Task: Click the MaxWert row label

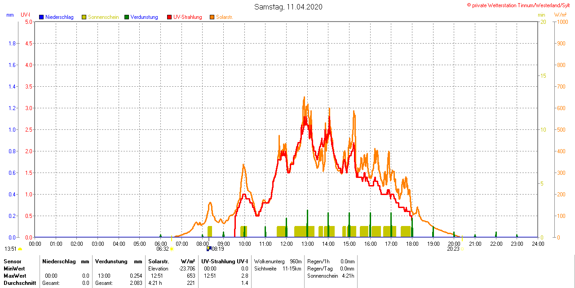Action: pyautogui.click(x=14, y=276)
